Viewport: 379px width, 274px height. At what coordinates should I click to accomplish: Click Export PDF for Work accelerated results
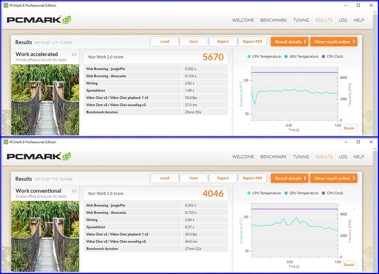point(252,42)
